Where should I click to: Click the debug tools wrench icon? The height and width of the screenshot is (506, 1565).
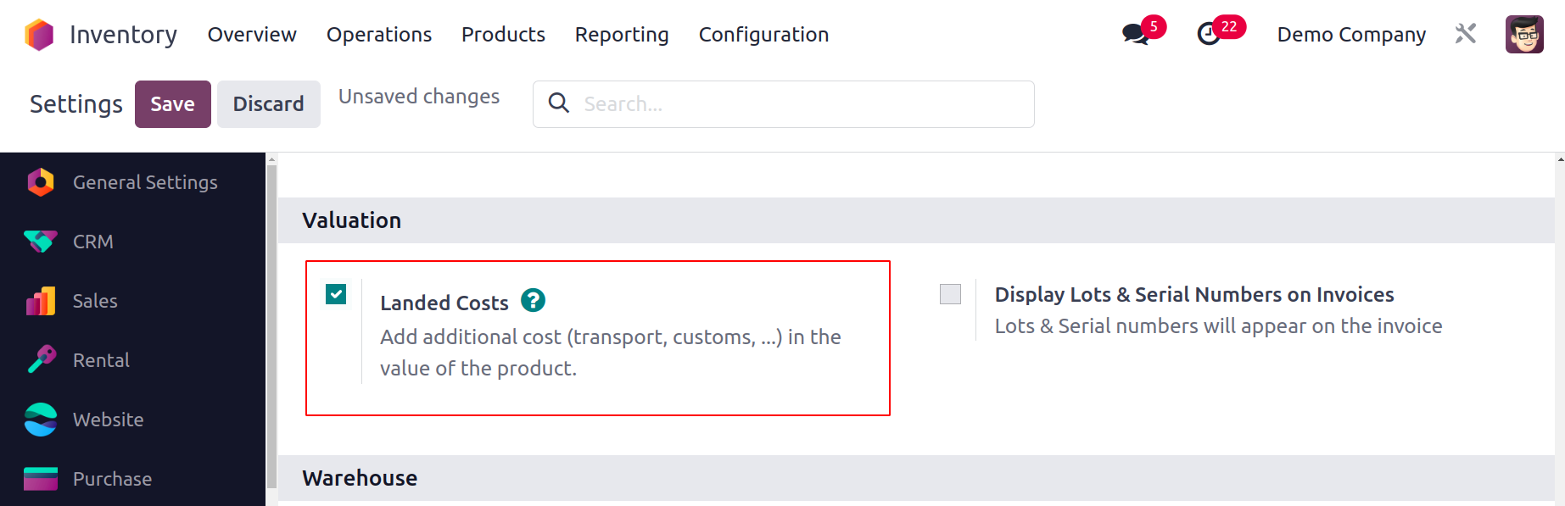point(1466,34)
